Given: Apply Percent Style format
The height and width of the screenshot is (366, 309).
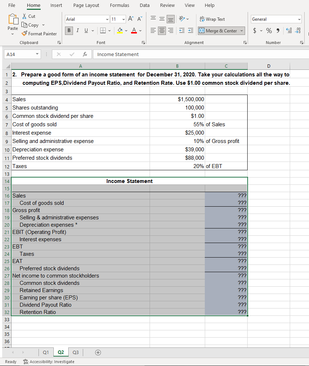Looking at the screenshot, I should pyautogui.click(x=269, y=31).
